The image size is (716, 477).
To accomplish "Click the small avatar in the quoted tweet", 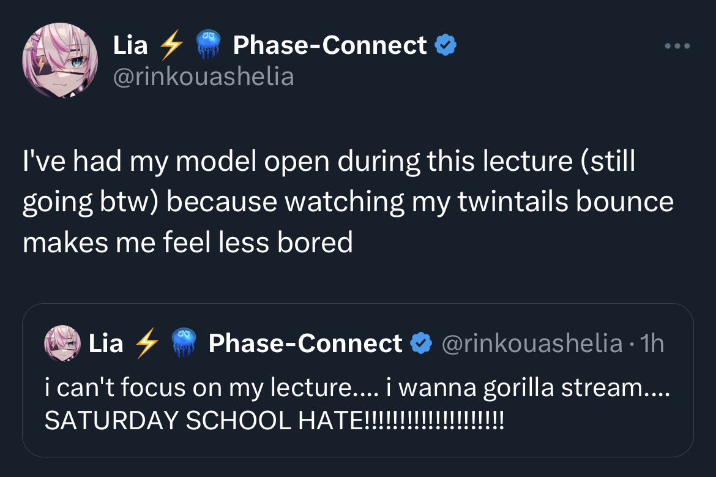I will tap(62, 344).
